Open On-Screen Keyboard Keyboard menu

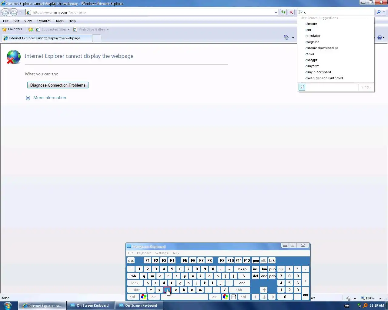click(144, 253)
